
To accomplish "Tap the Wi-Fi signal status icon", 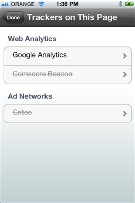I will [41, 4].
